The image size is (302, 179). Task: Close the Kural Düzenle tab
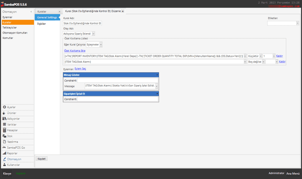tap(123, 11)
